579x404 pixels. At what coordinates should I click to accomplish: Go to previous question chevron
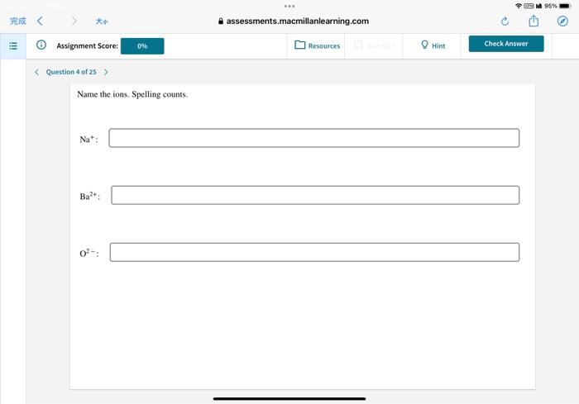pos(36,72)
